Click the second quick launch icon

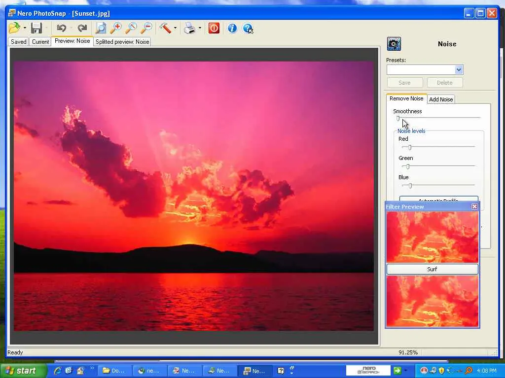69,371
